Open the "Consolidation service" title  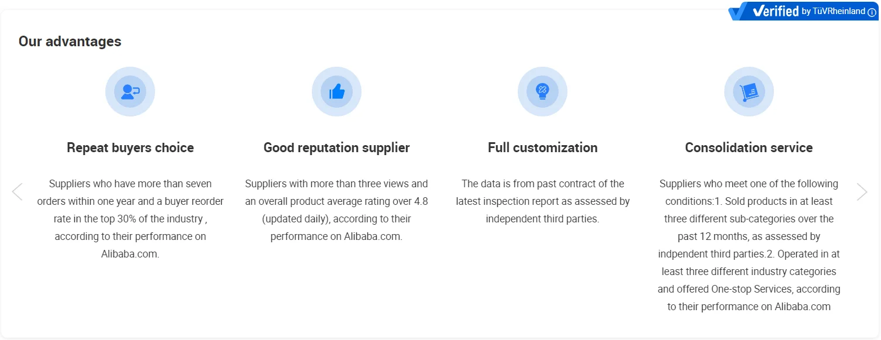(x=749, y=147)
